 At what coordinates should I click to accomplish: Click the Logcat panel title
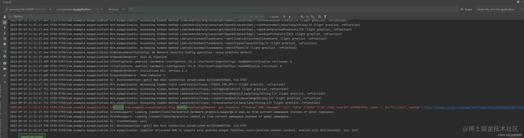7,2
